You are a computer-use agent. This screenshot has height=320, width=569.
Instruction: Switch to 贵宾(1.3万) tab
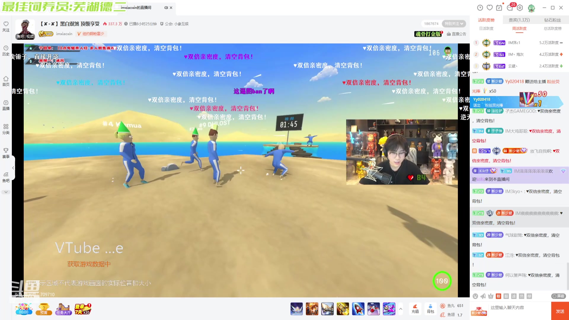pos(519,20)
